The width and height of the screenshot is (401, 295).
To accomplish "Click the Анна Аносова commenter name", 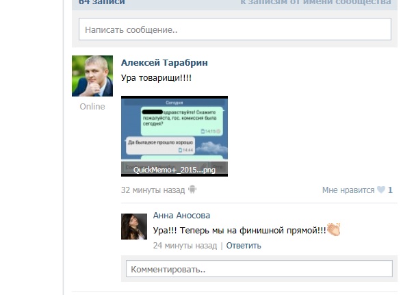I will coord(181,216).
